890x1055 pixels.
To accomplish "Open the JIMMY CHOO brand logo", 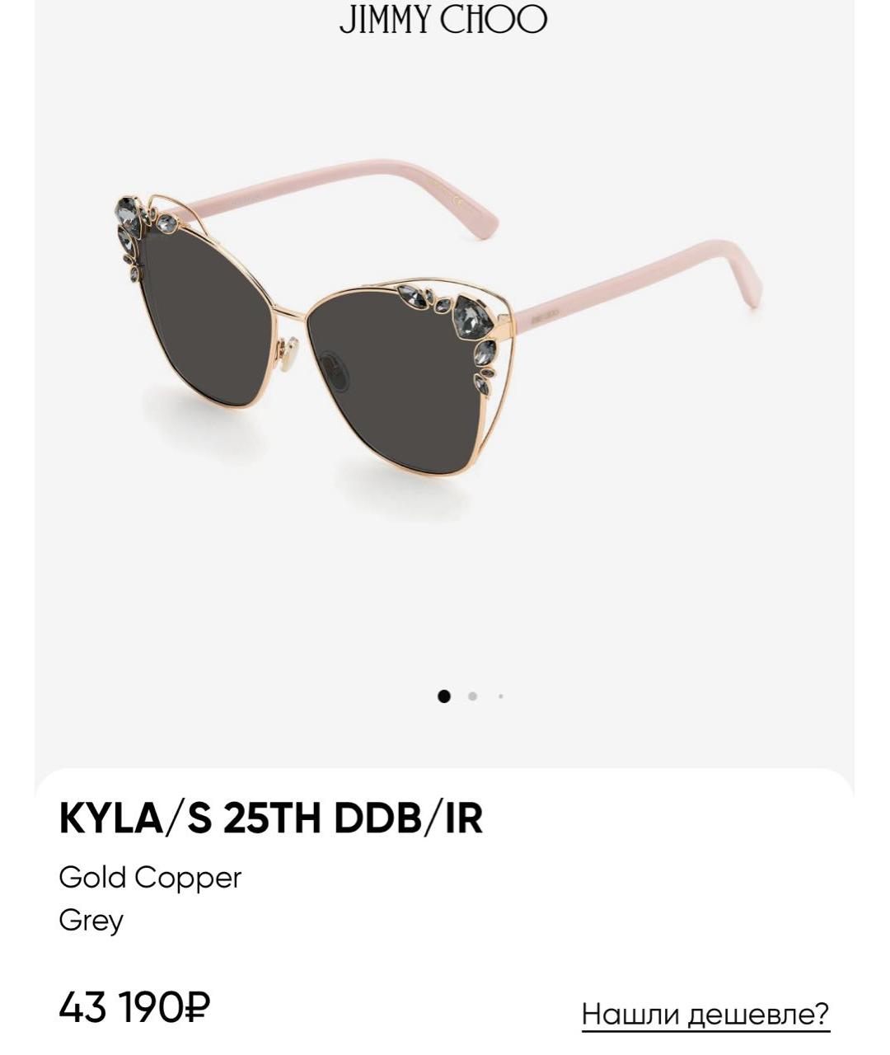I will tap(443, 20).
